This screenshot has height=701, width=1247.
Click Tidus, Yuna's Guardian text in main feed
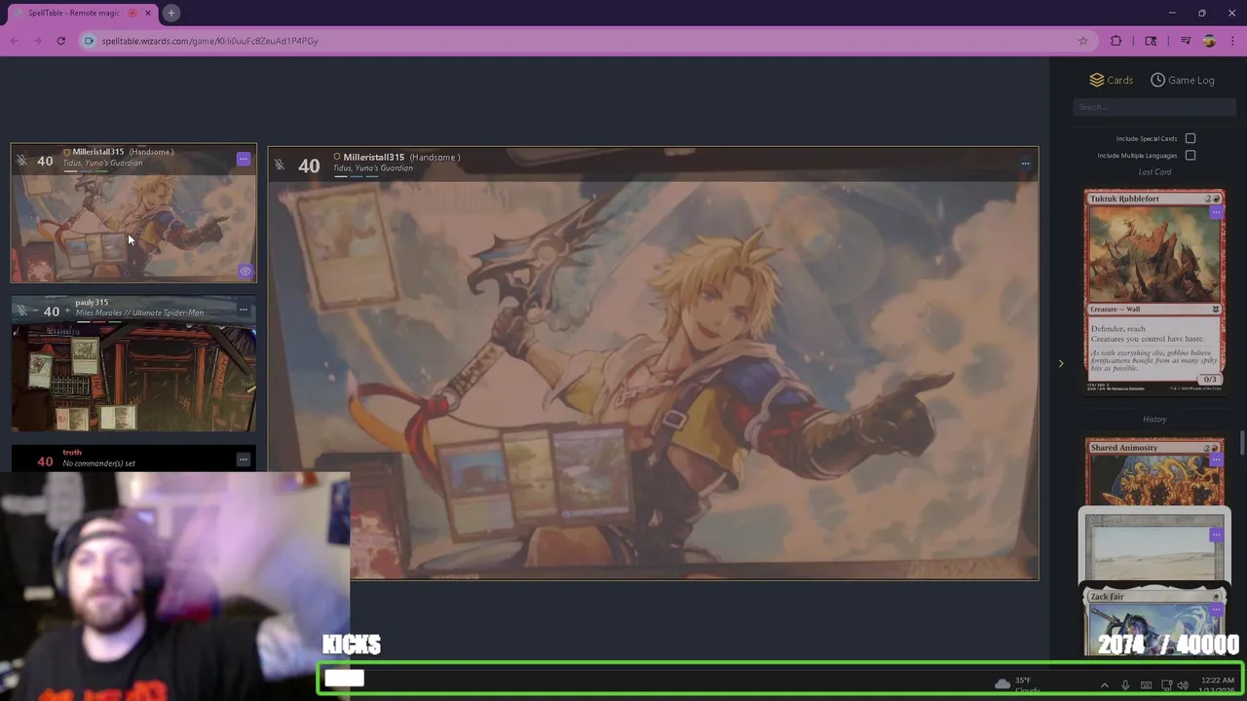[x=373, y=168]
